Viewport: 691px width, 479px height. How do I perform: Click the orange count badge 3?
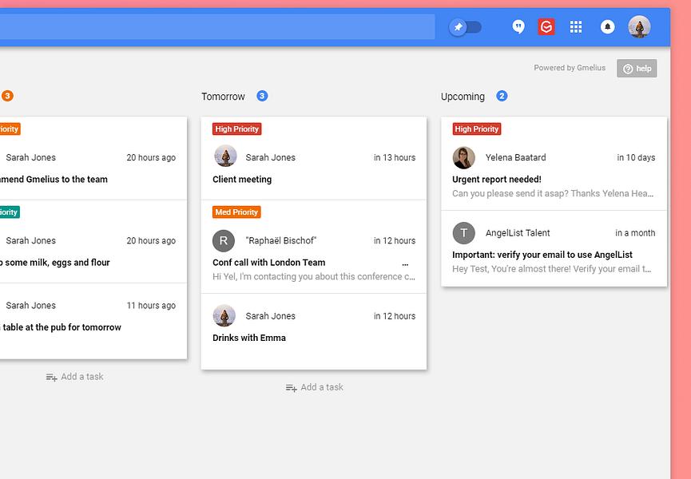pyautogui.click(x=7, y=96)
